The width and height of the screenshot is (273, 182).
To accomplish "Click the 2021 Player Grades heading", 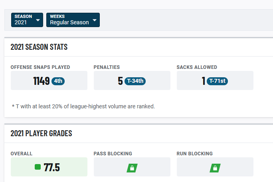I will tap(42, 133).
